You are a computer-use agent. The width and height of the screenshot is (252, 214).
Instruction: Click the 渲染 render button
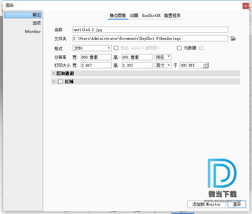(x=237, y=204)
